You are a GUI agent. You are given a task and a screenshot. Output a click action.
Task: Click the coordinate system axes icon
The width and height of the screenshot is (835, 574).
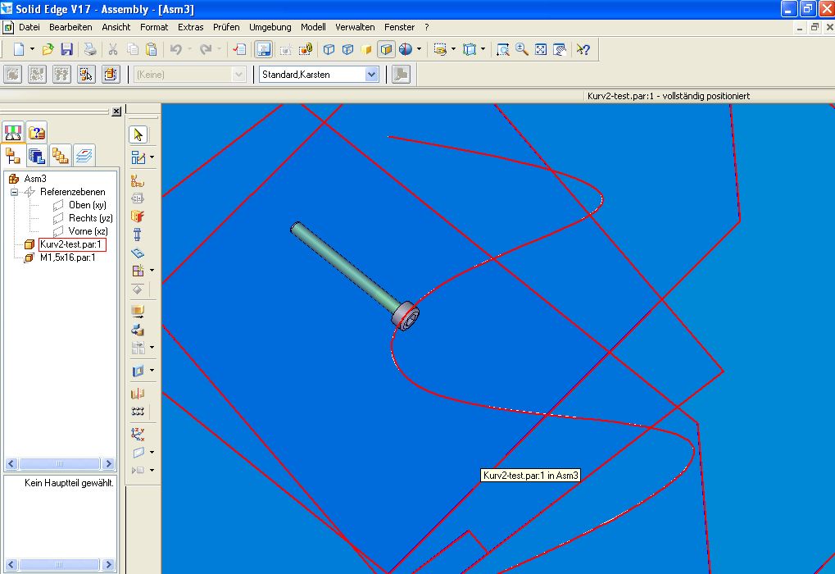[138, 433]
